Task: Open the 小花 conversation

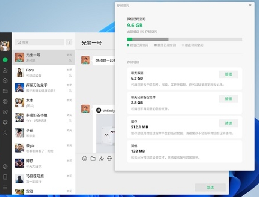Action: click(x=44, y=133)
